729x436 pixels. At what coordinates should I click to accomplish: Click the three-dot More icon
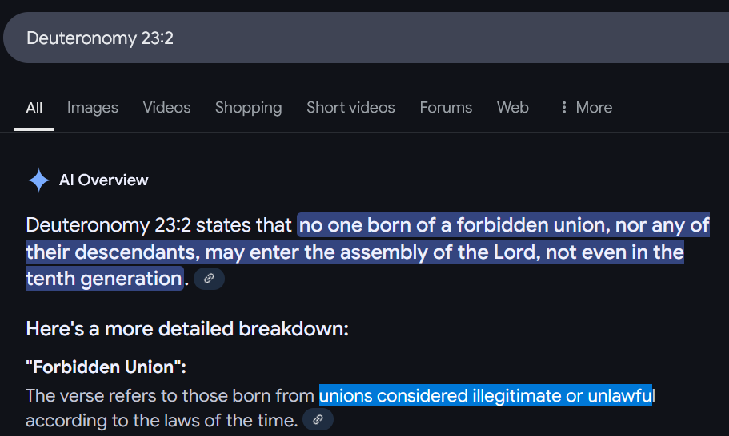pyautogui.click(x=564, y=108)
